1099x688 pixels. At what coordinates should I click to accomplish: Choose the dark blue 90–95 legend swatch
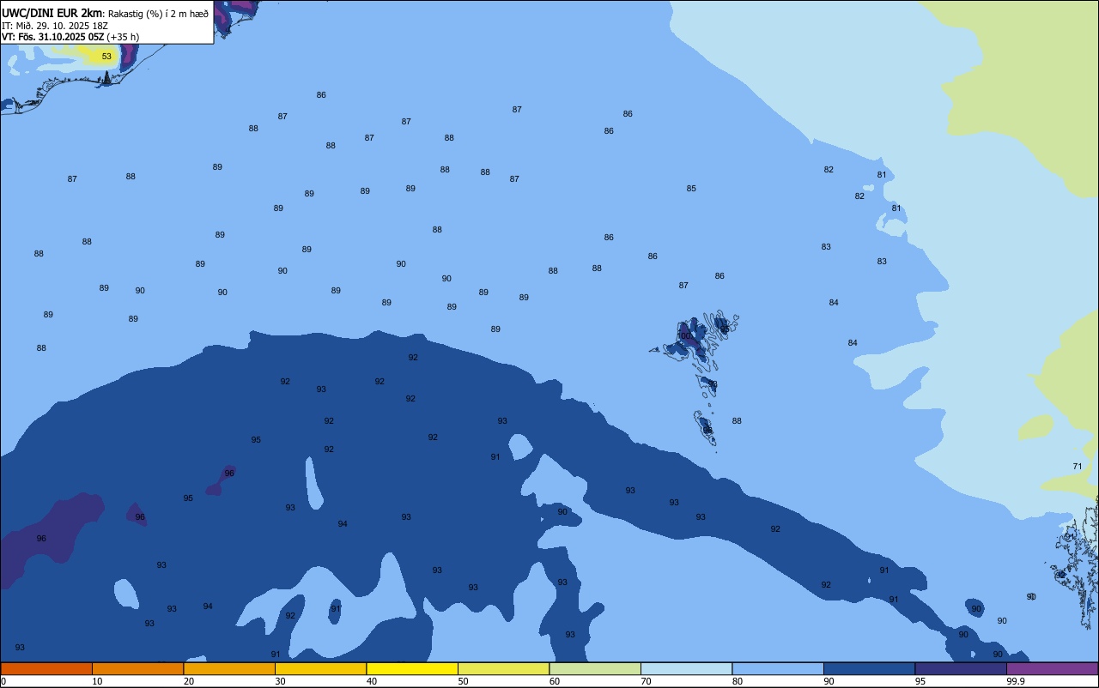[x=869, y=668]
